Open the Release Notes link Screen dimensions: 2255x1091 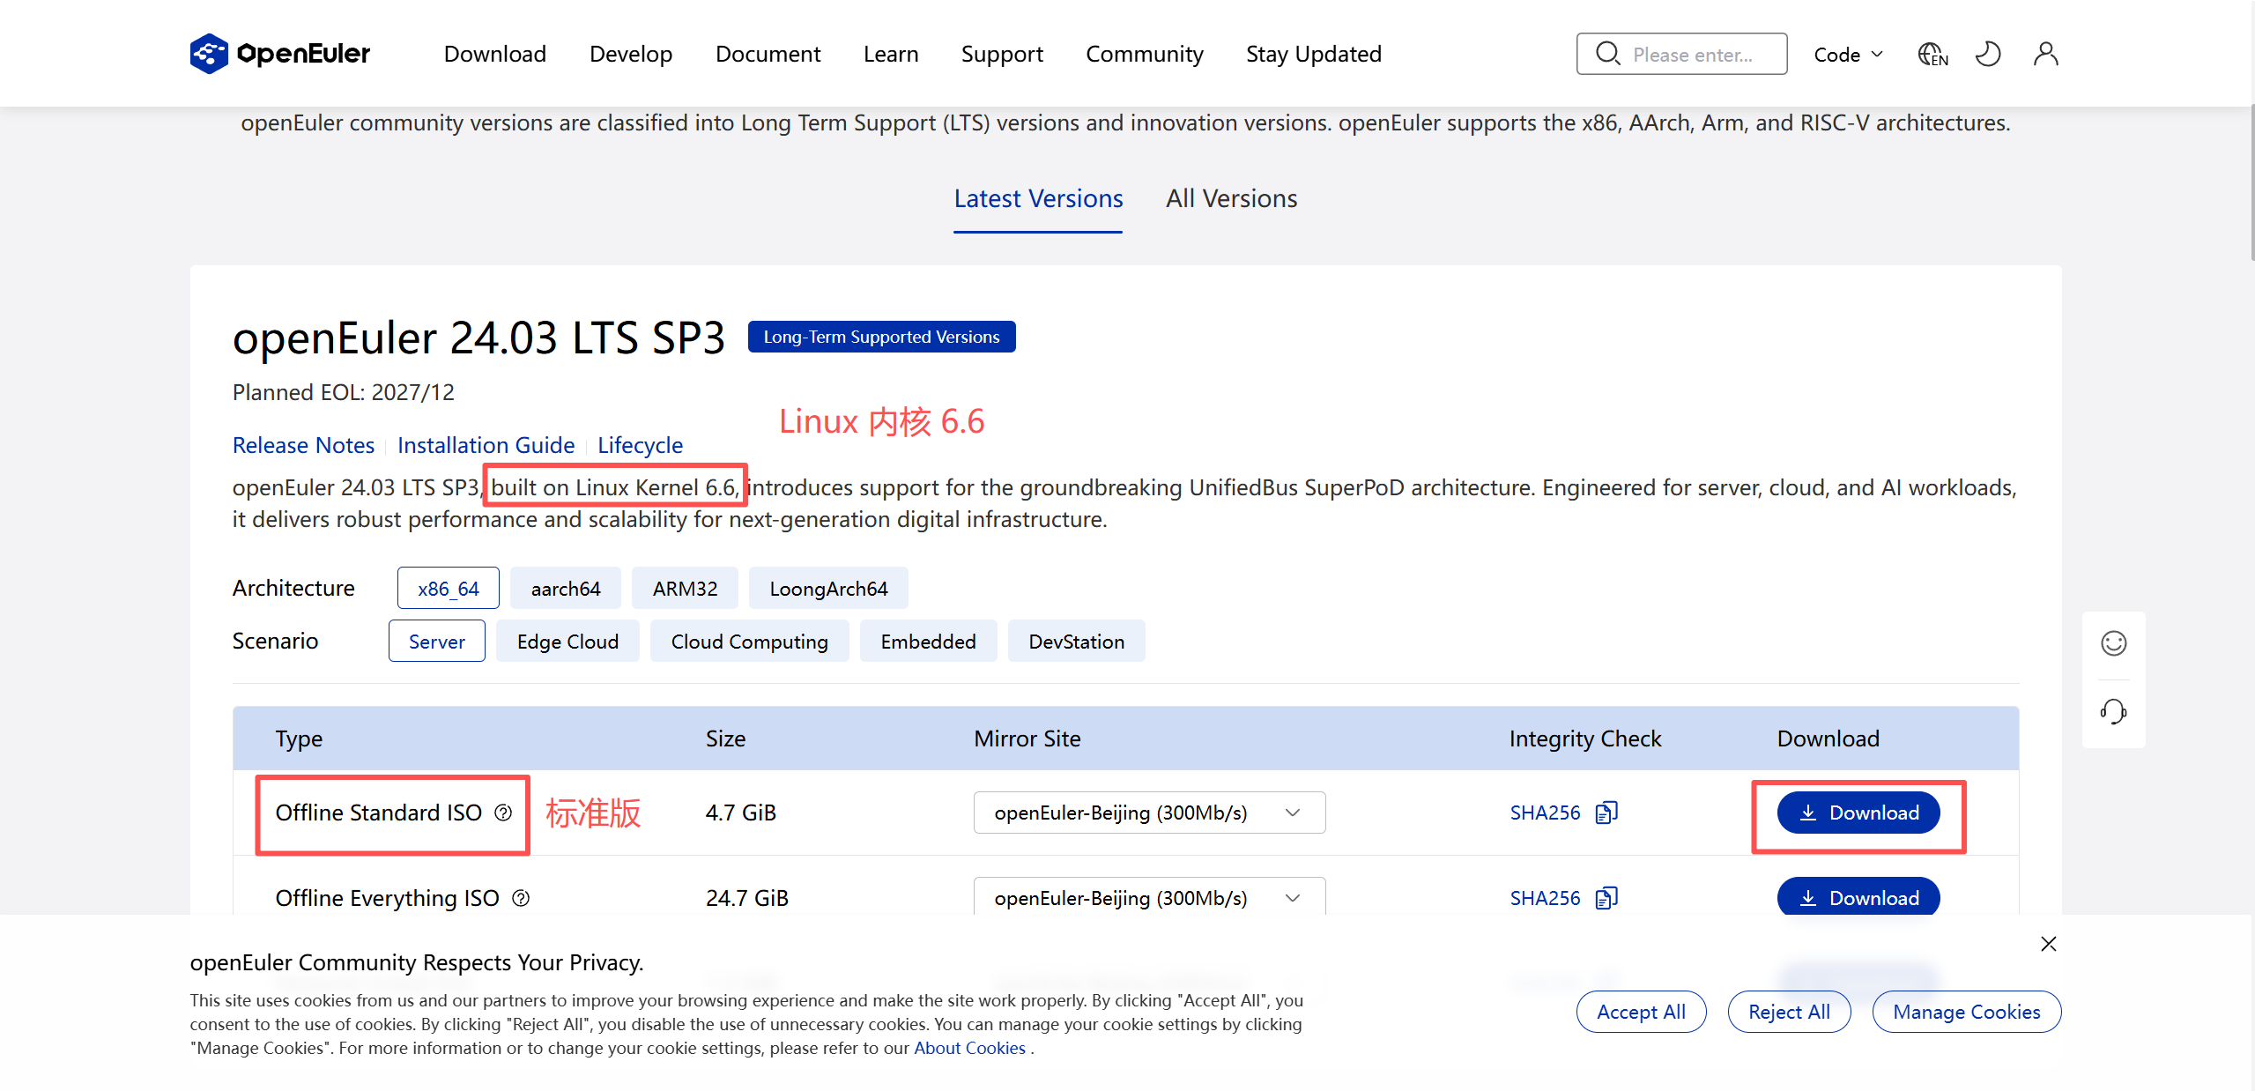pyautogui.click(x=303, y=445)
